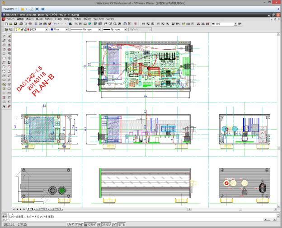The height and width of the screenshot is (228, 282).
Task: Toggle OSNAP in the status bar
Action: click(107, 224)
